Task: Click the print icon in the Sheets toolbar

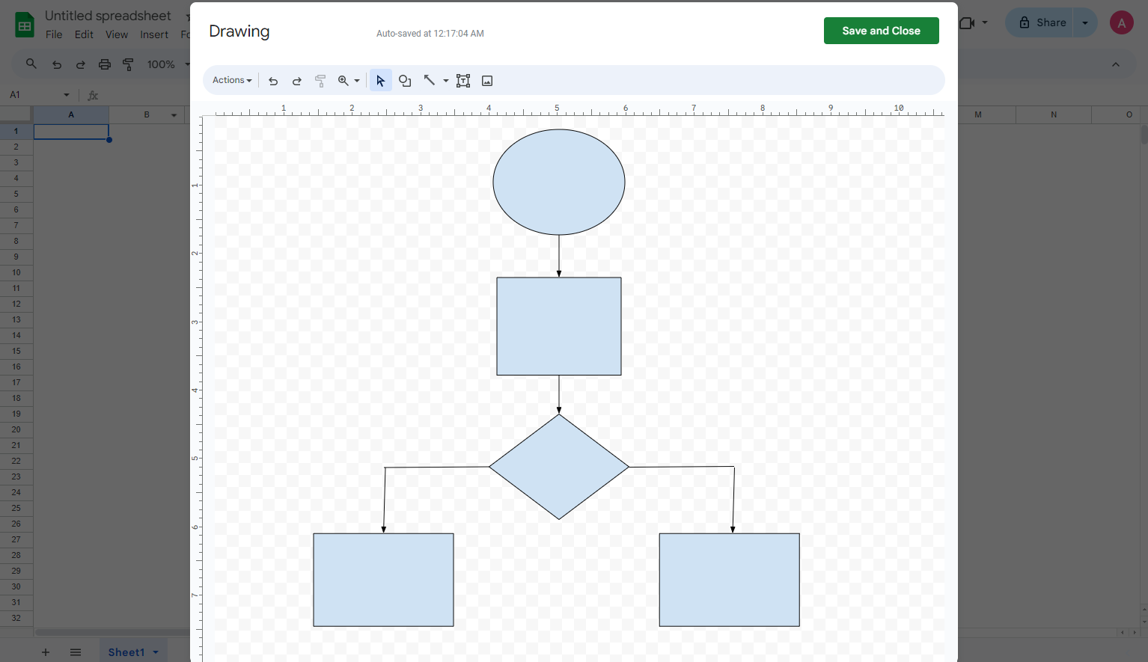Action: [105, 64]
